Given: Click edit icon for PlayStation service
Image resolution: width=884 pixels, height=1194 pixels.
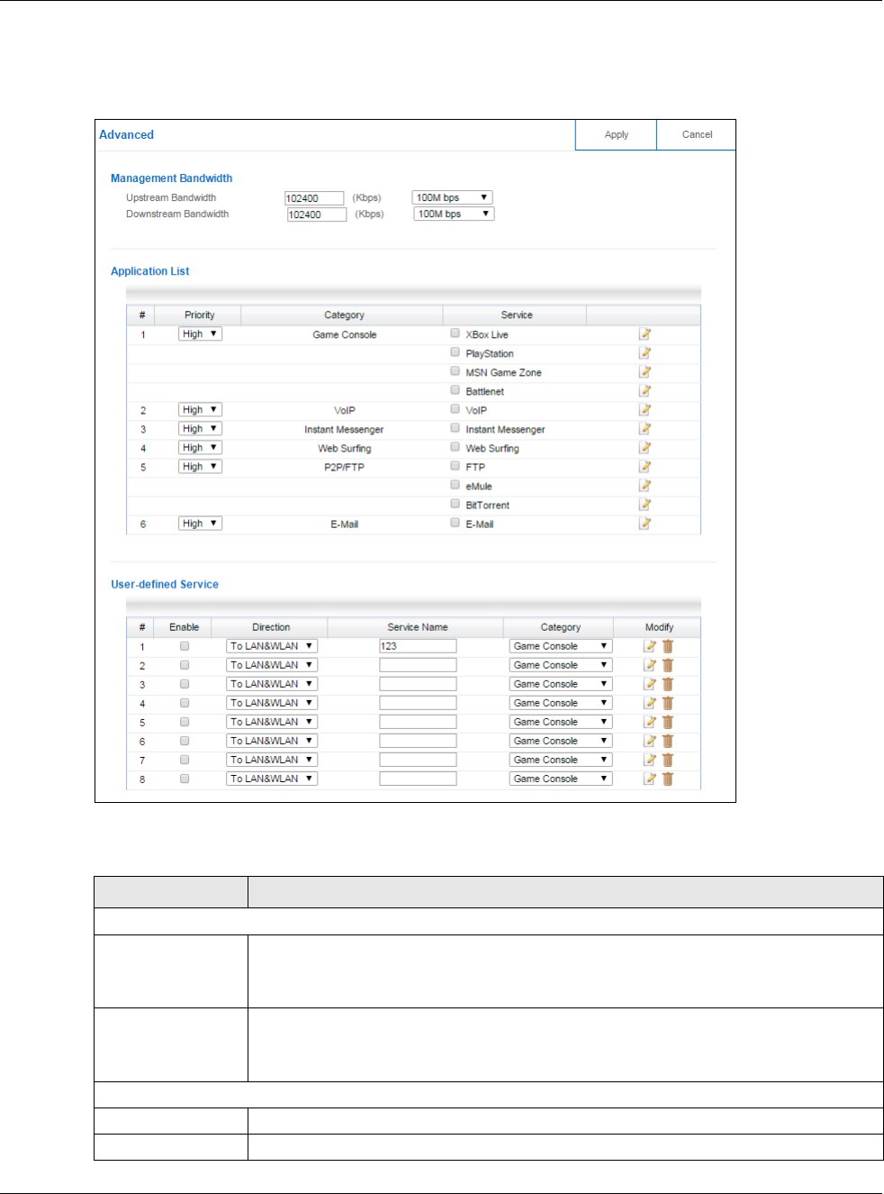Looking at the screenshot, I should [645, 353].
